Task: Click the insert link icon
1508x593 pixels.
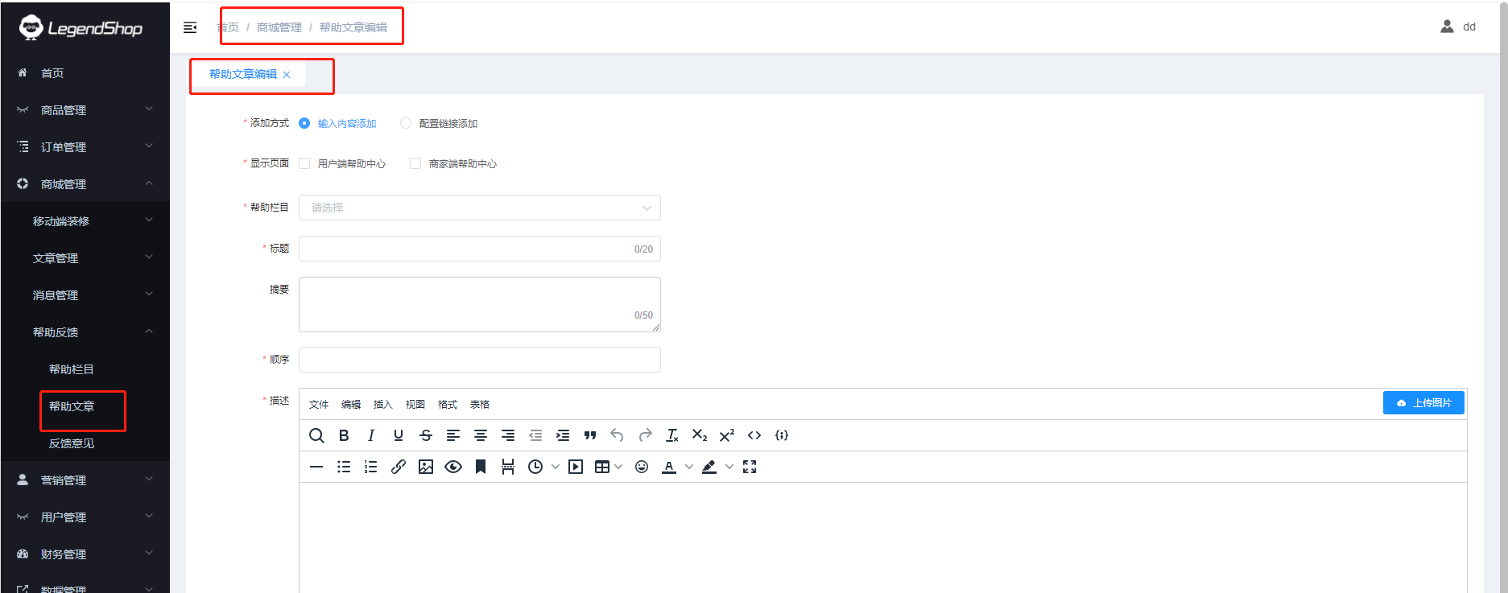Action: click(x=399, y=467)
